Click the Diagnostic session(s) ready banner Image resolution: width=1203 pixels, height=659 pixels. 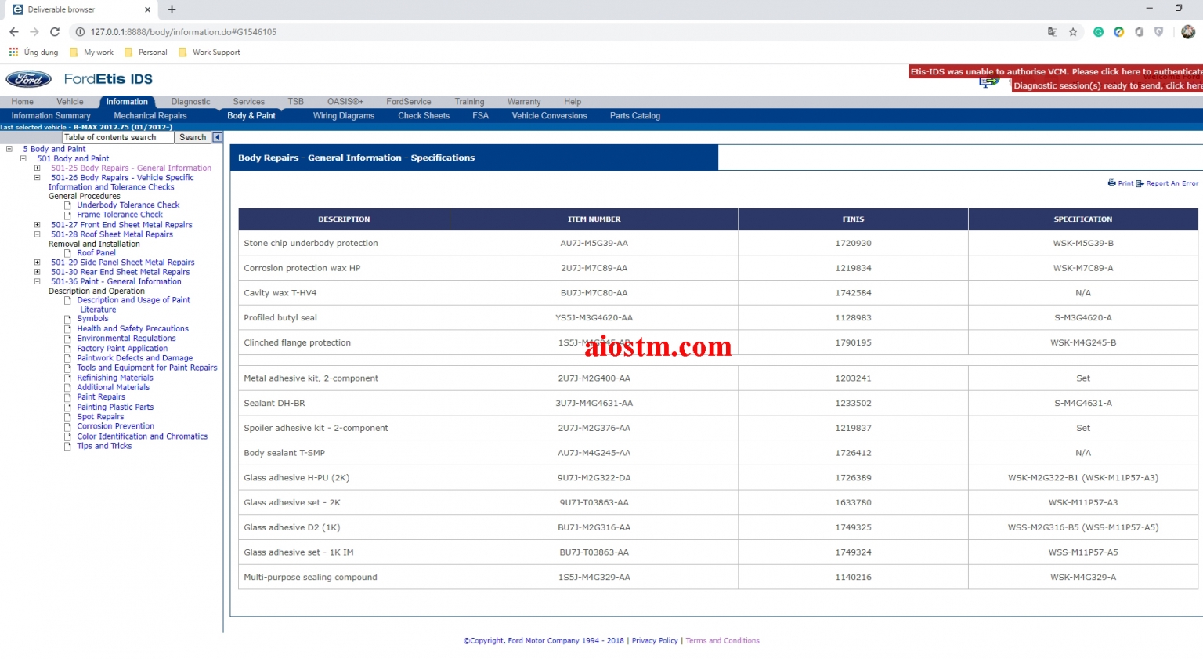tap(1107, 85)
